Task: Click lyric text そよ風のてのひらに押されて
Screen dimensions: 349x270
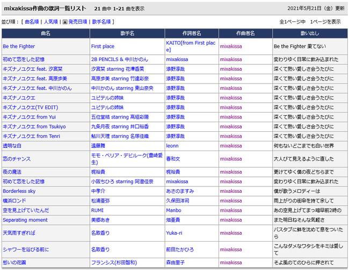Action: tap(304, 262)
